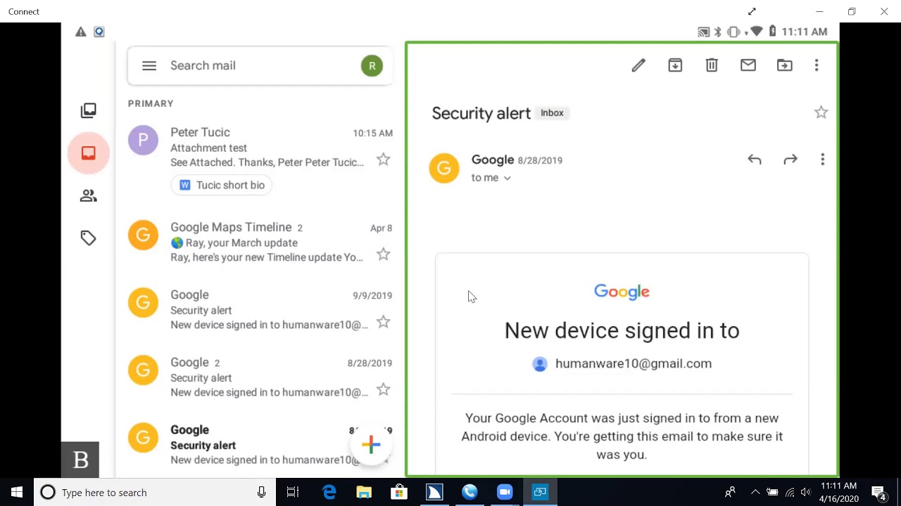Viewport: 901px width, 506px height.
Task: Click the Move to folder icon
Action: click(x=784, y=65)
